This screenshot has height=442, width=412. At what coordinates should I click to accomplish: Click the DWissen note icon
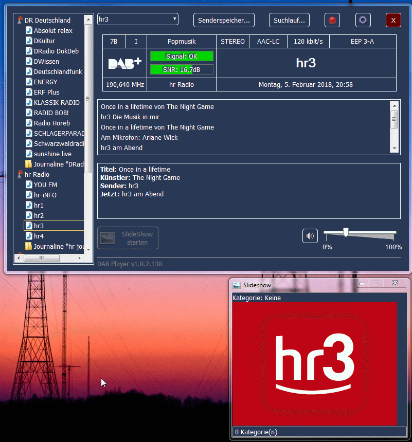[x=29, y=62]
